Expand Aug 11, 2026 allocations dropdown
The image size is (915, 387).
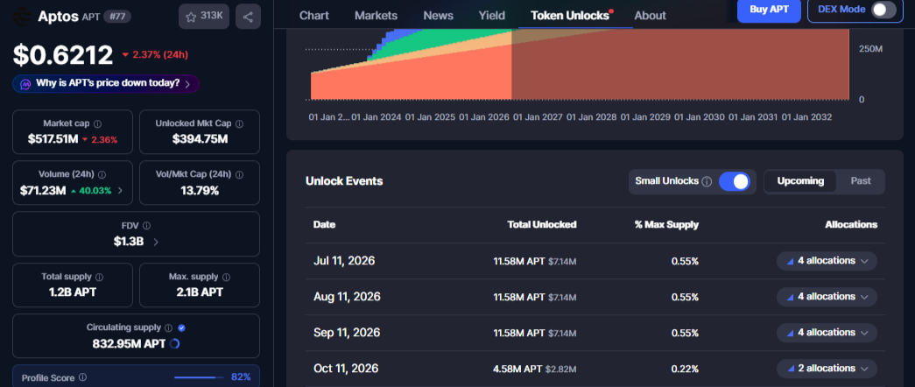tap(827, 297)
